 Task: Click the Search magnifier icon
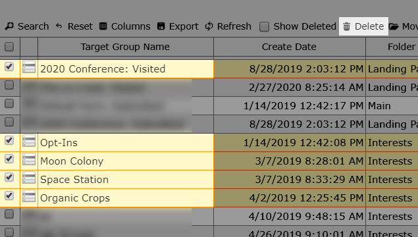9,26
